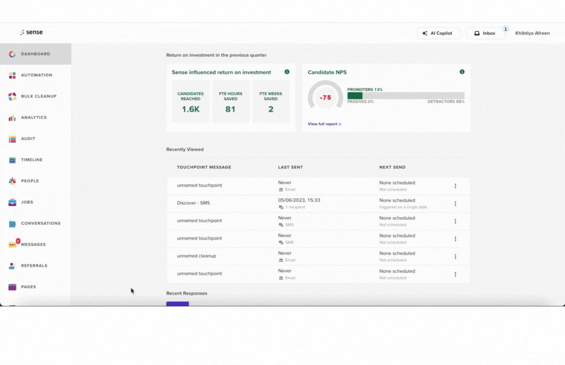Open the Timeline calendar icon
The image size is (565, 365).
coord(12,160)
